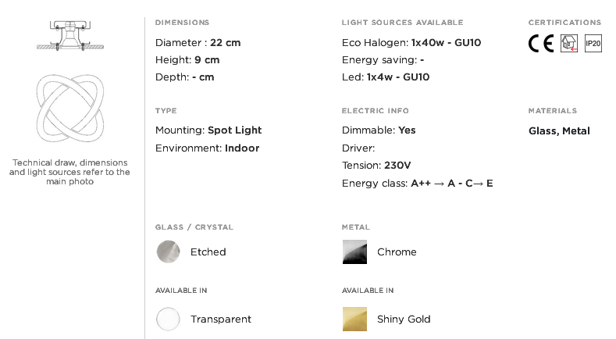The height and width of the screenshot is (339, 616).
Task: Click the Etched finish label
Action: (x=208, y=252)
